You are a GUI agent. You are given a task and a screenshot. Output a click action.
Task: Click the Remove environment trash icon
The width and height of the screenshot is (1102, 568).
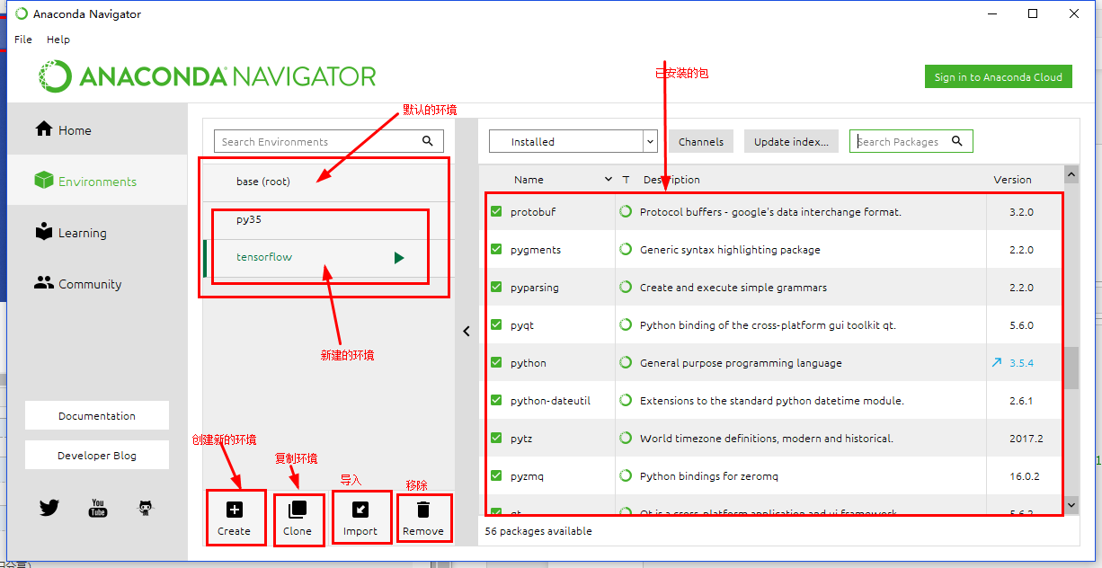click(x=423, y=510)
